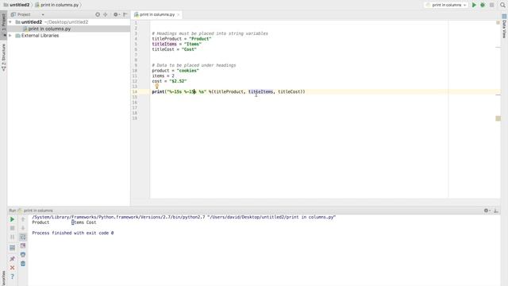This screenshot has height=286, width=508.
Task: Click the 'product = "cookies"' line
Action: [175, 71]
